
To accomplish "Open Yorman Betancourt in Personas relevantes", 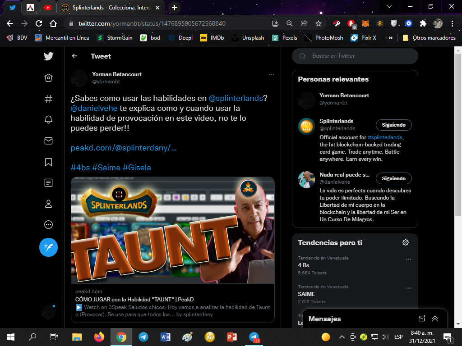I will 344,96.
